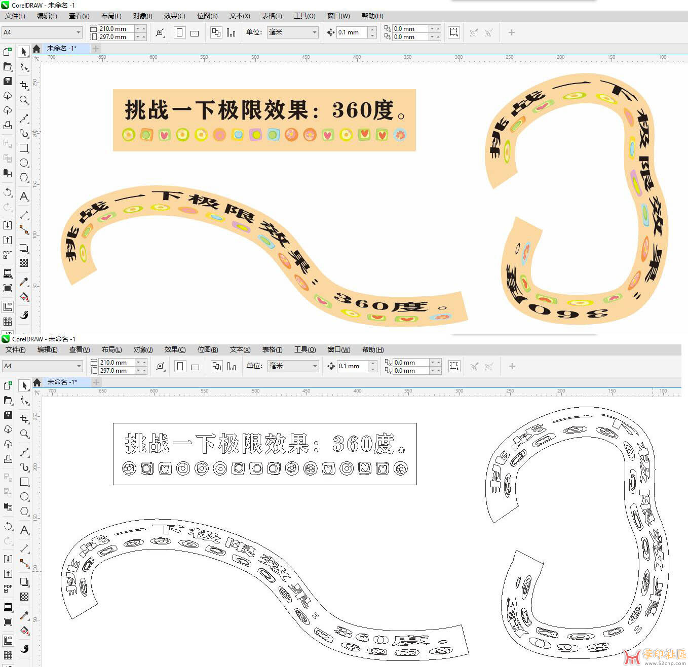Open 位图(B) menu in upper window
This screenshot has height=667, width=688.
[x=207, y=16]
